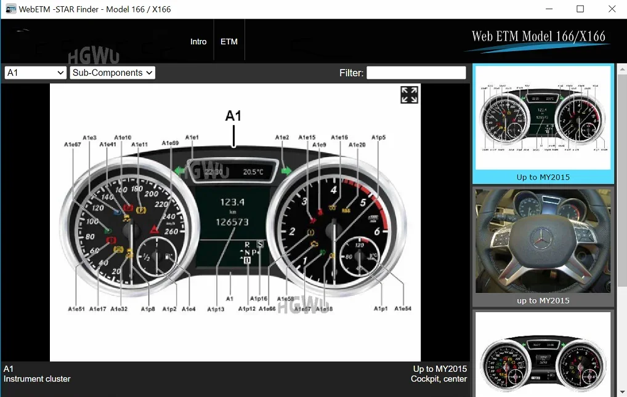Screen dimensions: 627x397
Task: Open the A1 component dropdown
Action: [36, 73]
